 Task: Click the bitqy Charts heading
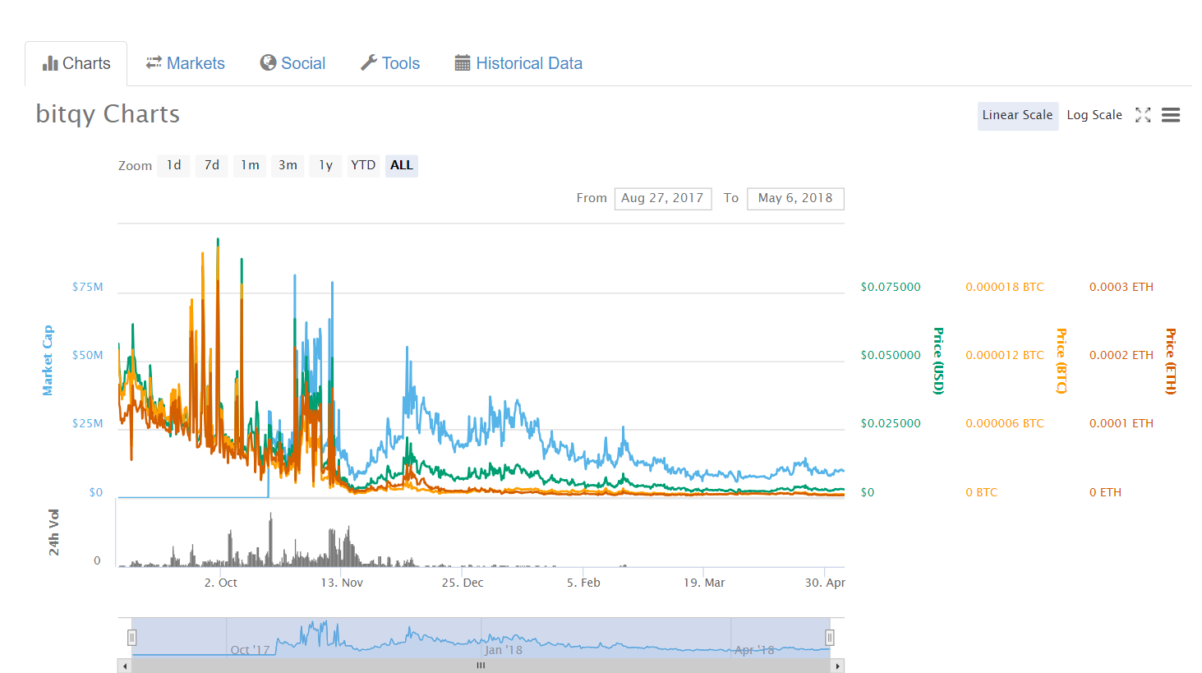pos(108,114)
